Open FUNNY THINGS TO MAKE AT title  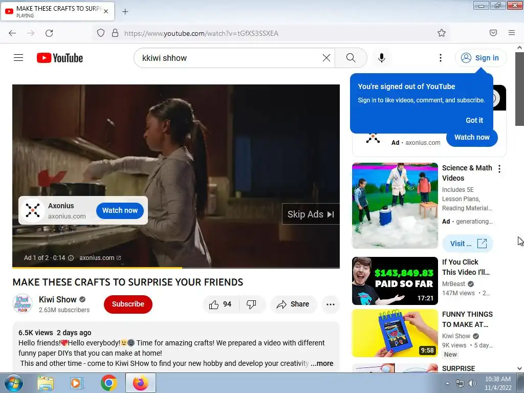[467, 319]
